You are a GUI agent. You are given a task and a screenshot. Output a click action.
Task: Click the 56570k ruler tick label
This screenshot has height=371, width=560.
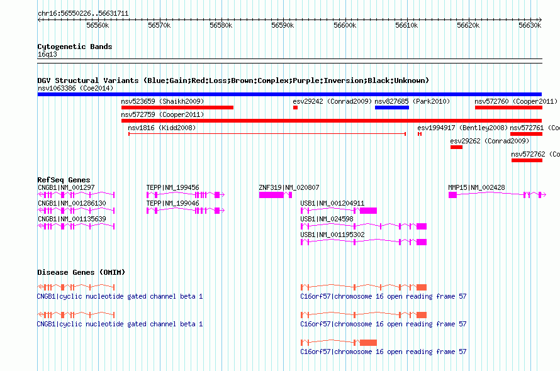coord(159,25)
